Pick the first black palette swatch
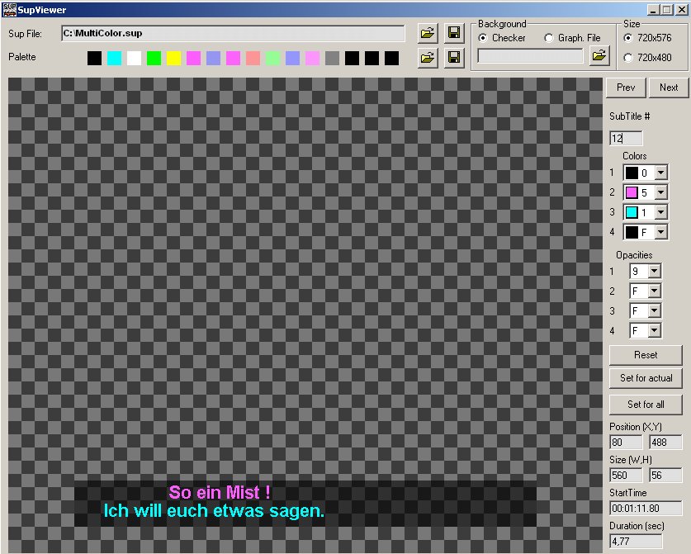 [x=94, y=58]
